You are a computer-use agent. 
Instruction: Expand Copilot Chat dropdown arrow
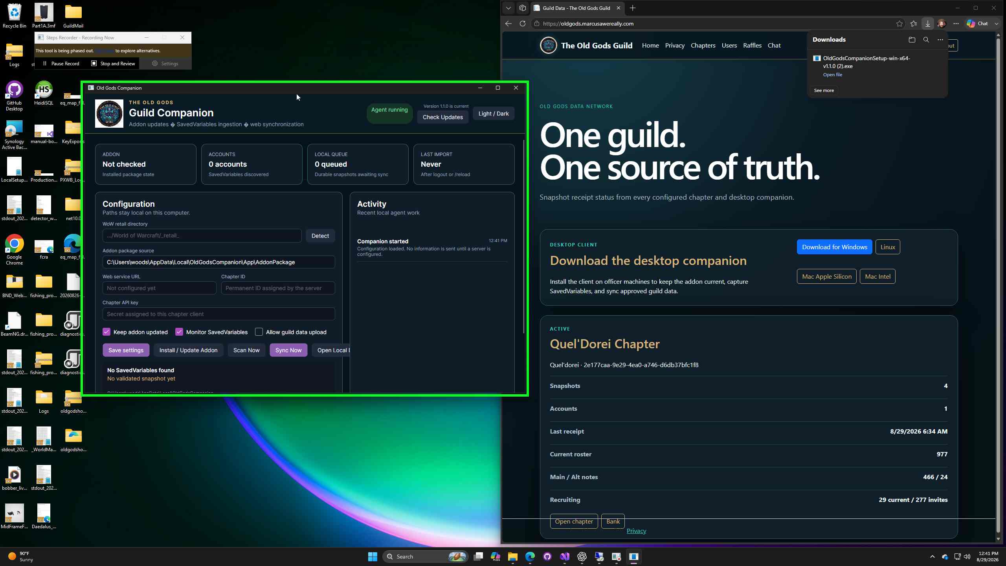(x=997, y=24)
